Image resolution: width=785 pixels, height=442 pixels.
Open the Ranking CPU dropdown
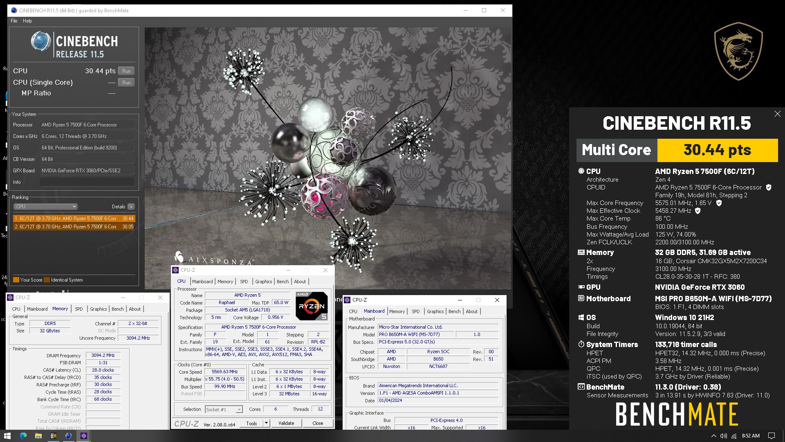(45, 207)
